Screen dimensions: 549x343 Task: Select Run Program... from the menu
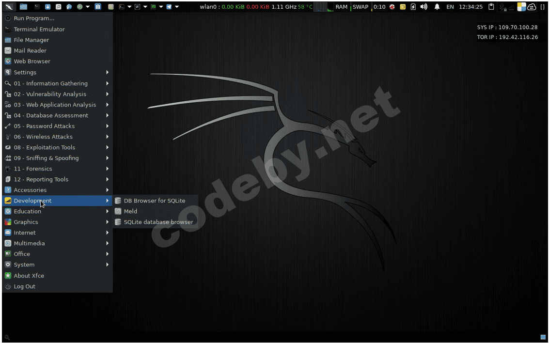pos(58,18)
